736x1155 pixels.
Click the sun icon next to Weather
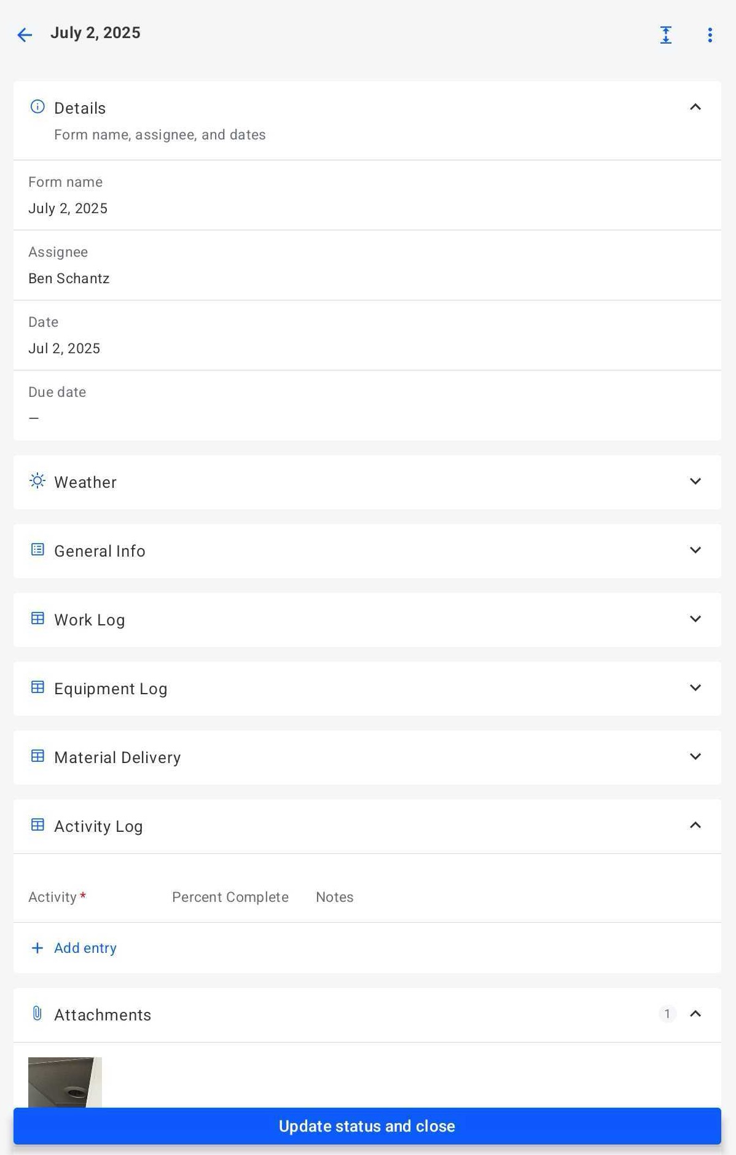click(x=37, y=481)
